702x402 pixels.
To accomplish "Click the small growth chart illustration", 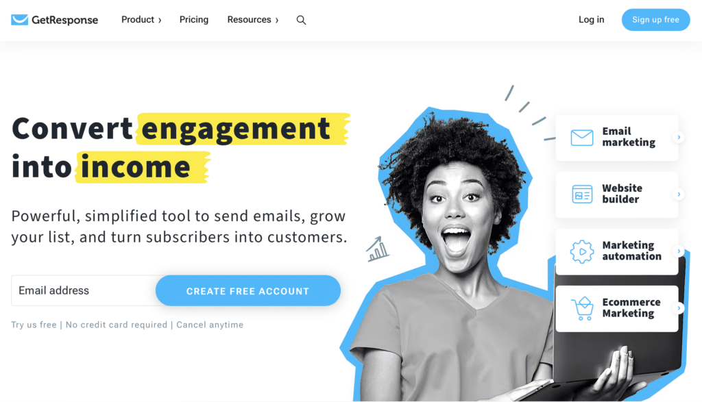I will click(378, 249).
